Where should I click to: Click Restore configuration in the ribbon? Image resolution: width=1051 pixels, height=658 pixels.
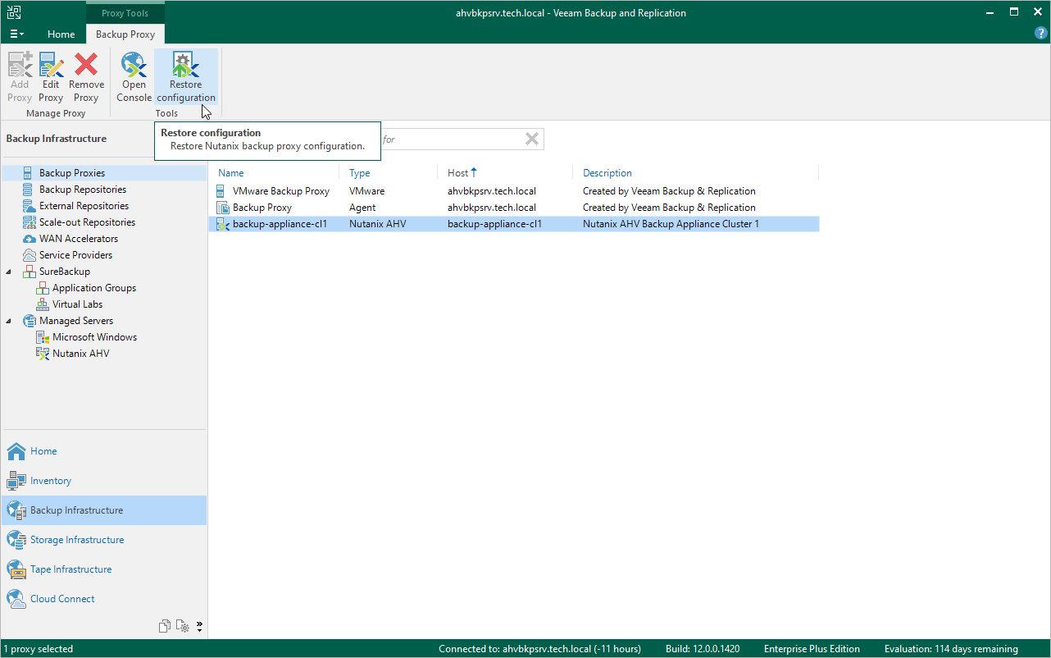pyautogui.click(x=186, y=77)
